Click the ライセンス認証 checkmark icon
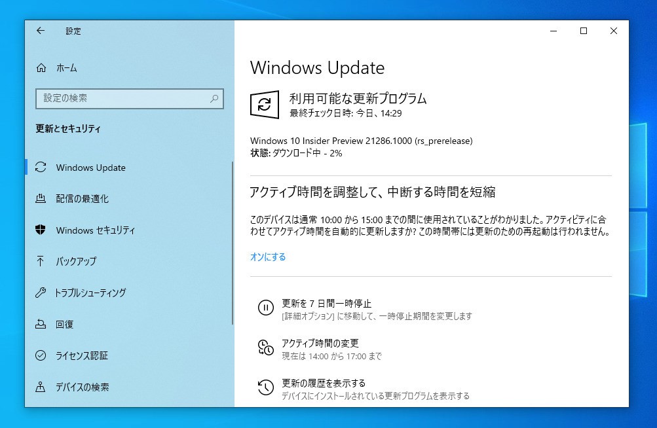Image resolution: width=657 pixels, height=428 pixels. (41, 355)
